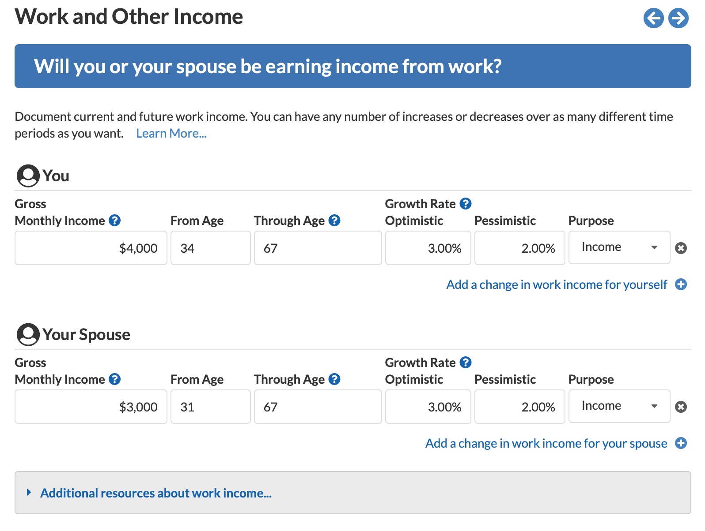Open the Learn More link
The image size is (705, 531).
(x=171, y=134)
